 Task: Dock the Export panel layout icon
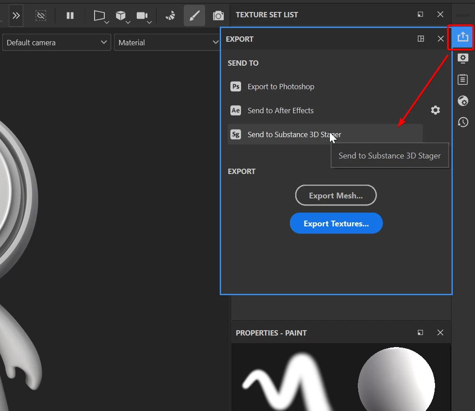pyautogui.click(x=421, y=39)
